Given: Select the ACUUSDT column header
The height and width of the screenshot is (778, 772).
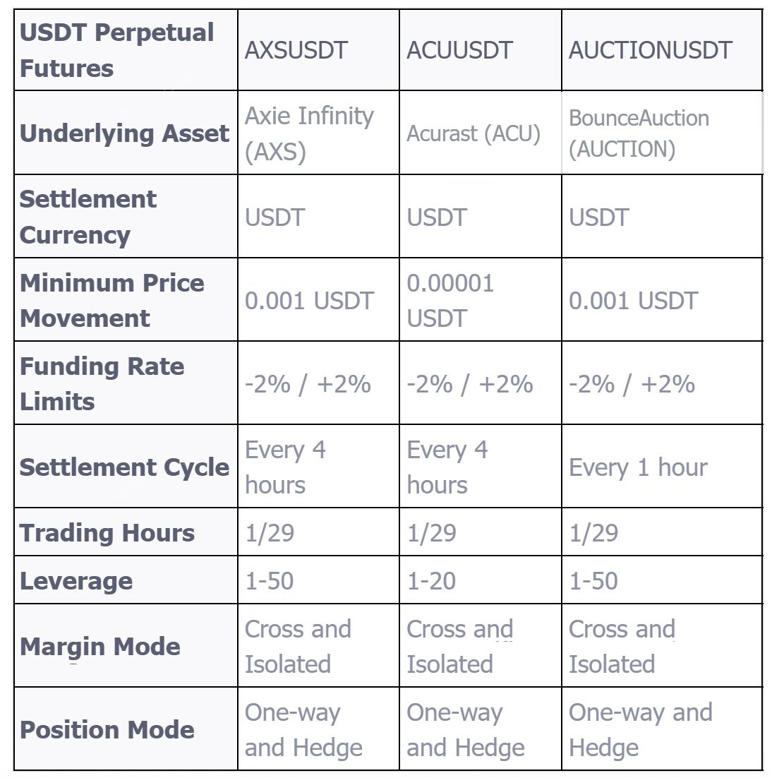Looking at the screenshot, I should [459, 50].
